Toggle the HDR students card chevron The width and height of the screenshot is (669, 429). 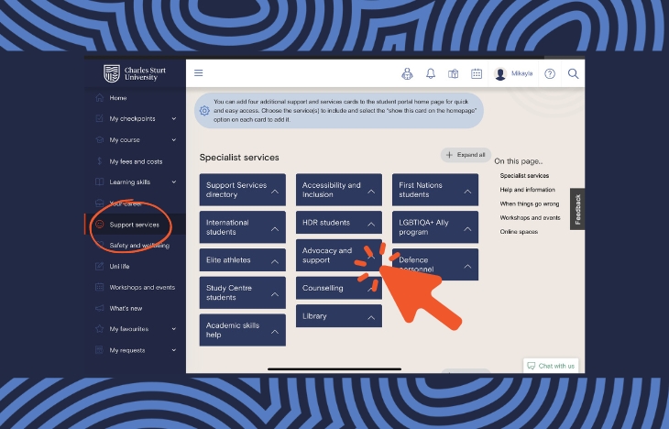pos(371,224)
